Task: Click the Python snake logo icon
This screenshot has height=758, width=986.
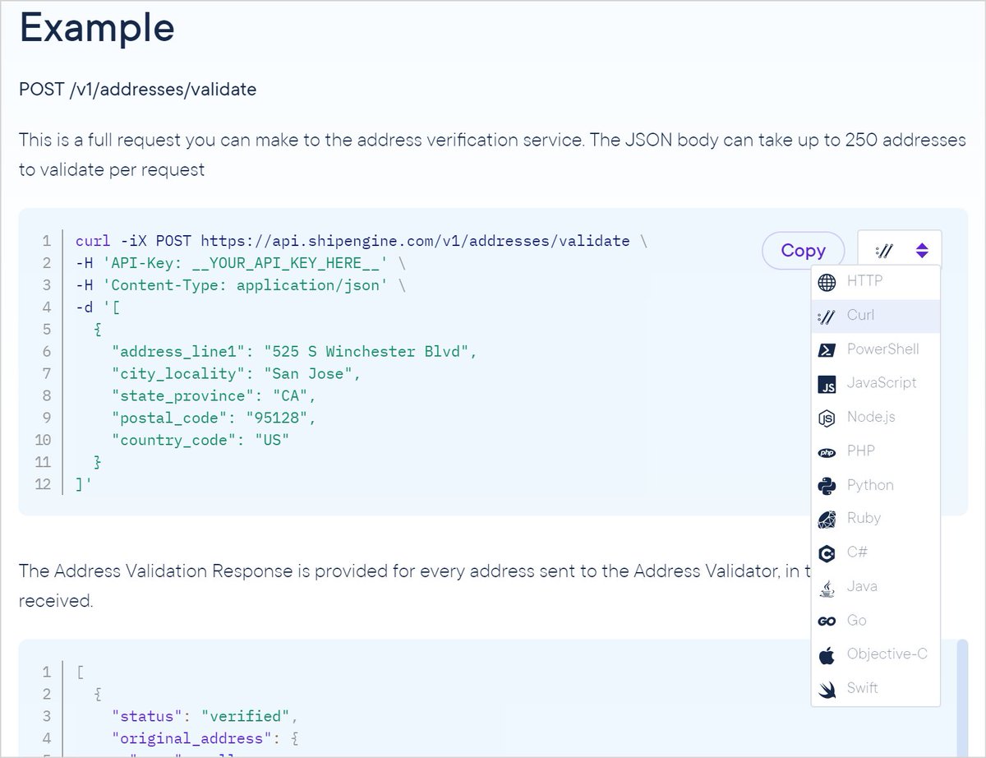Action: pos(827,485)
